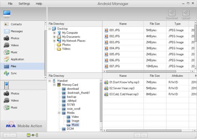Collapse the Handset tree node
The image size is (197, 139).
(x=50, y=81)
